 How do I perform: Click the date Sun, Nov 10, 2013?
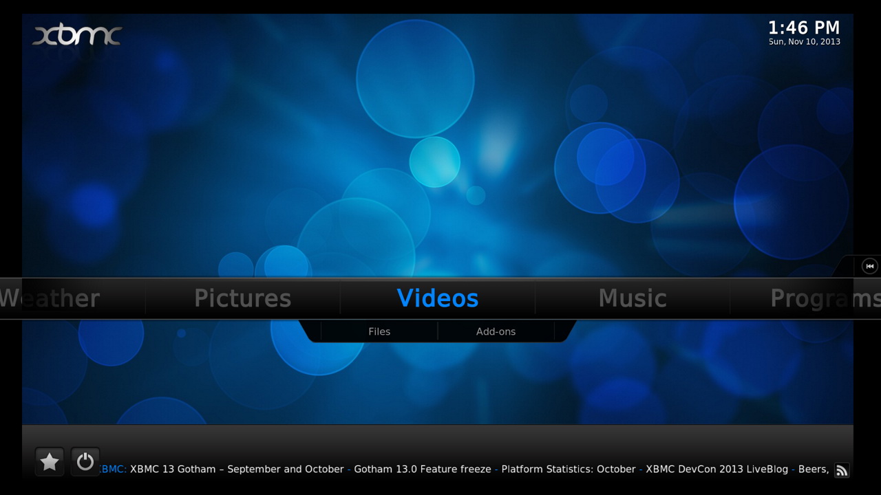pyautogui.click(x=805, y=42)
